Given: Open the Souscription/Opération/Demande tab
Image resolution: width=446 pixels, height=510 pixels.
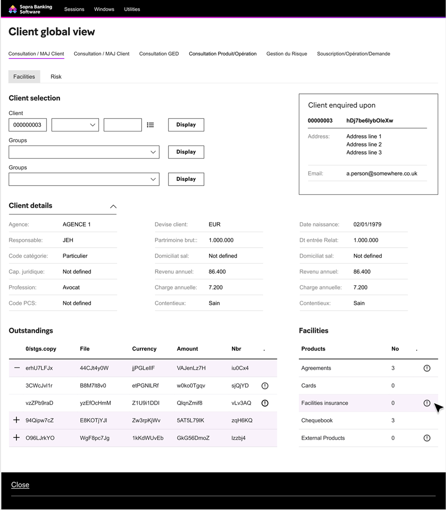Looking at the screenshot, I should 353,54.
